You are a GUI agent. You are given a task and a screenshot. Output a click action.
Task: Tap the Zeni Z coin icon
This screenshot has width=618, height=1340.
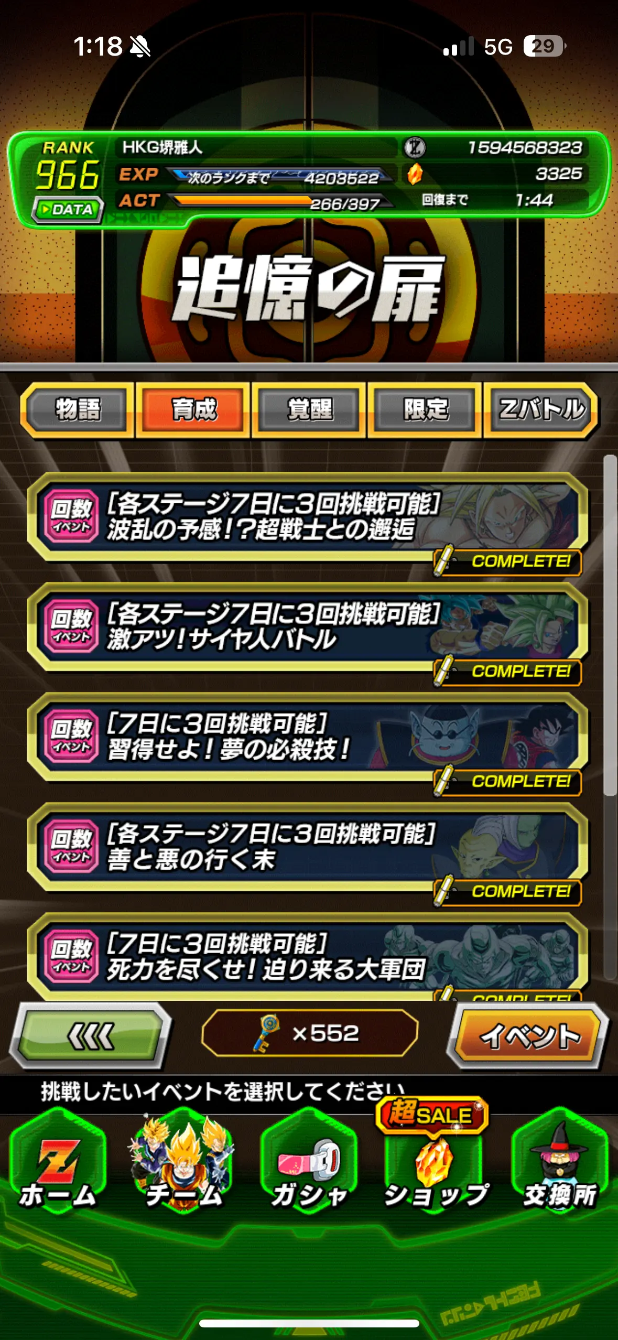click(415, 147)
